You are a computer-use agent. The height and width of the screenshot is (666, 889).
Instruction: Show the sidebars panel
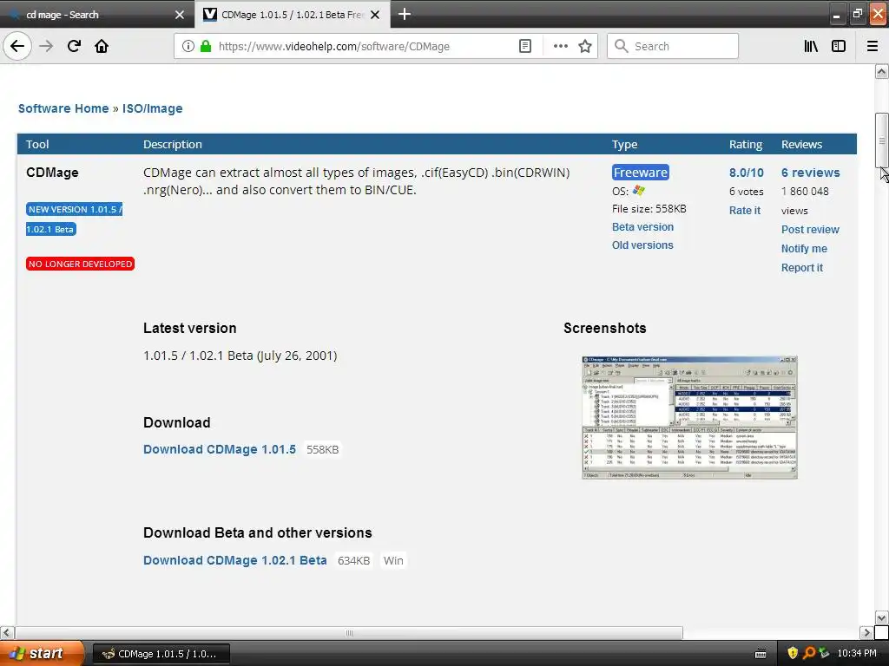pos(839,47)
